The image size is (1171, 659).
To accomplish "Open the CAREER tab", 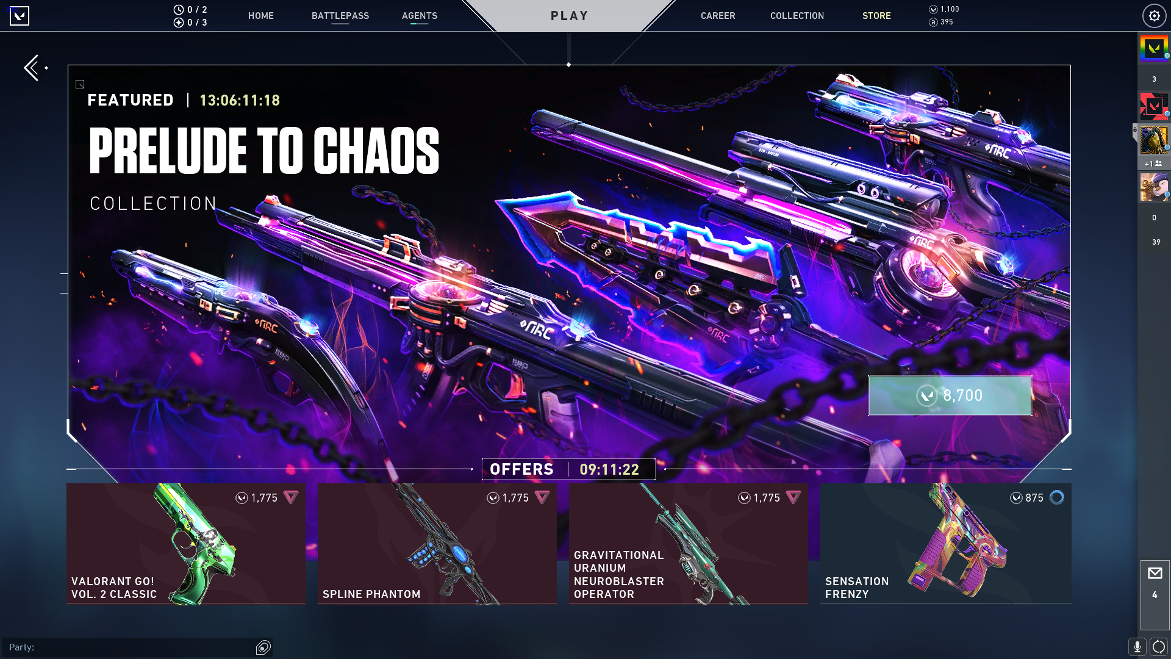I will 718,16.
